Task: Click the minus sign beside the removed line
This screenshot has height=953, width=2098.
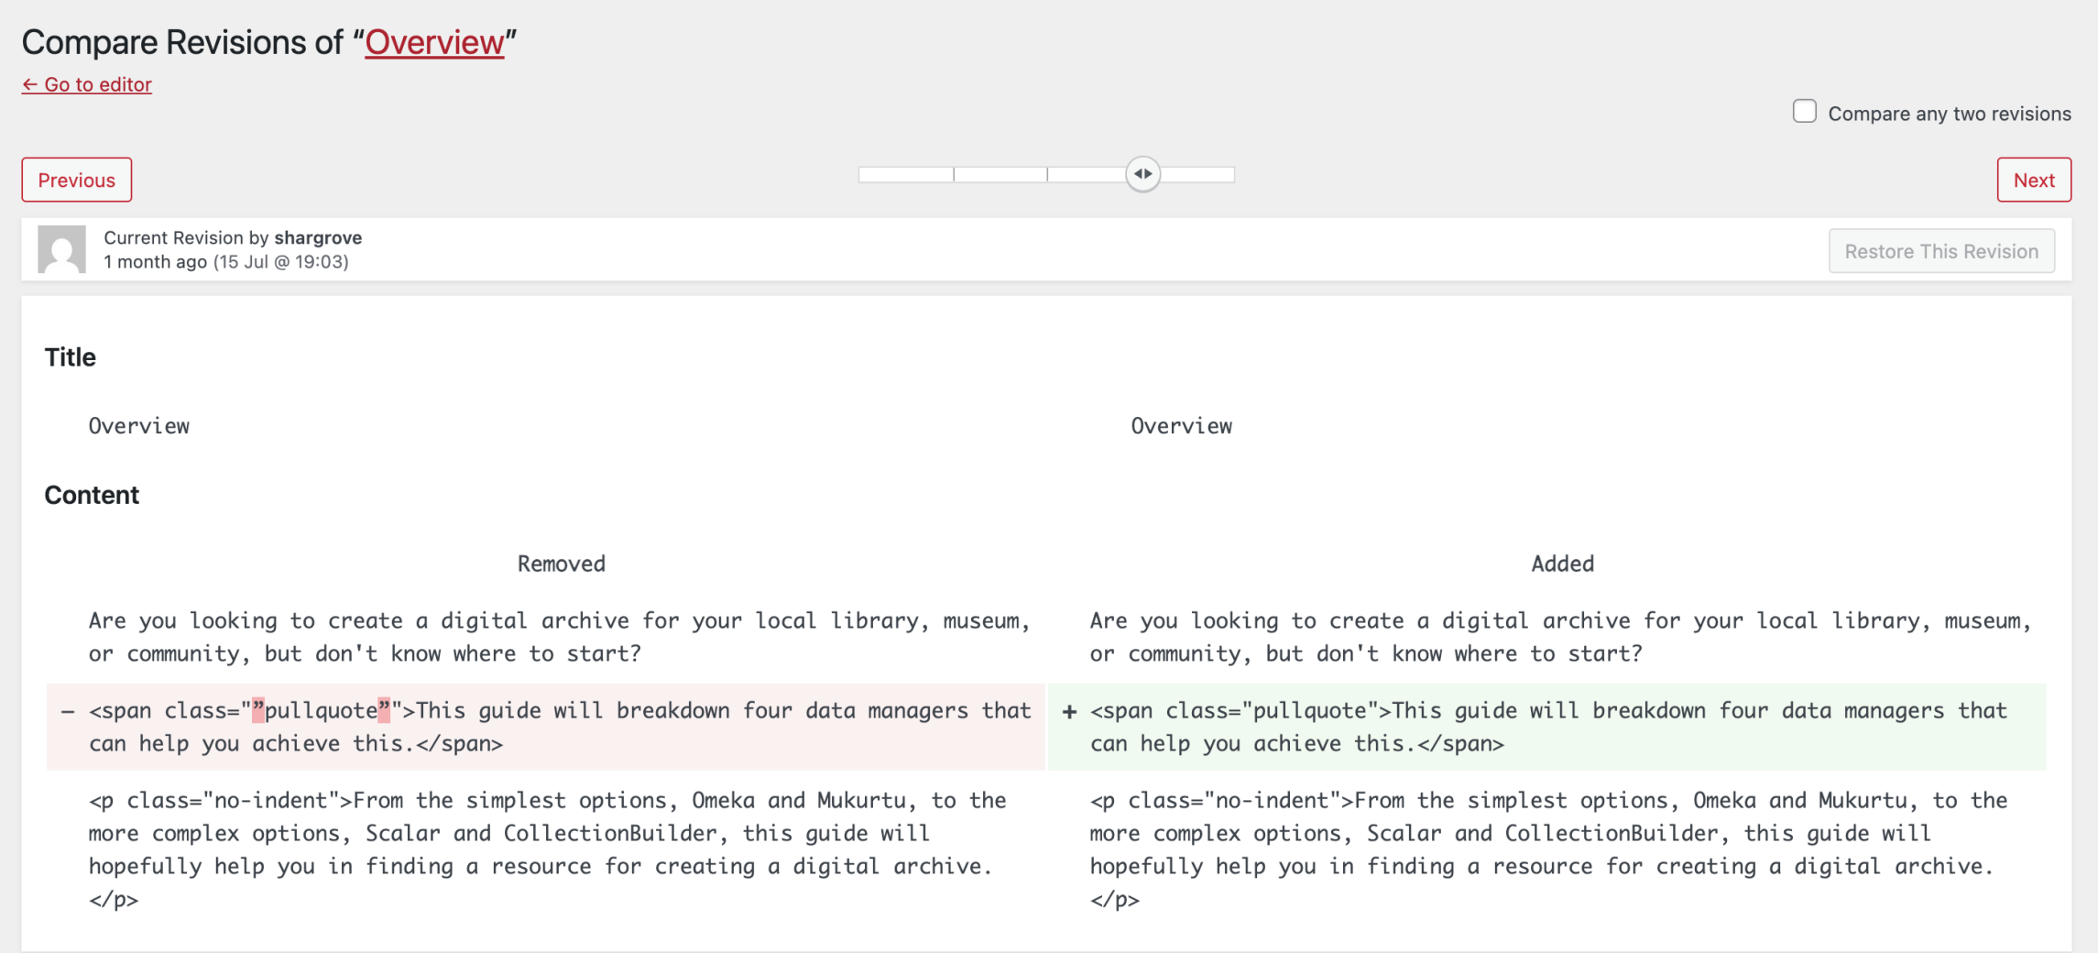Action: 68,712
